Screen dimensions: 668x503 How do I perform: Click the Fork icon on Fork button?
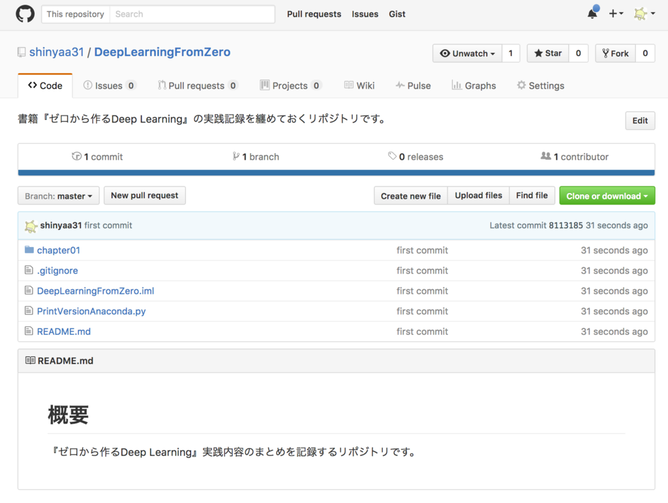pyautogui.click(x=605, y=53)
